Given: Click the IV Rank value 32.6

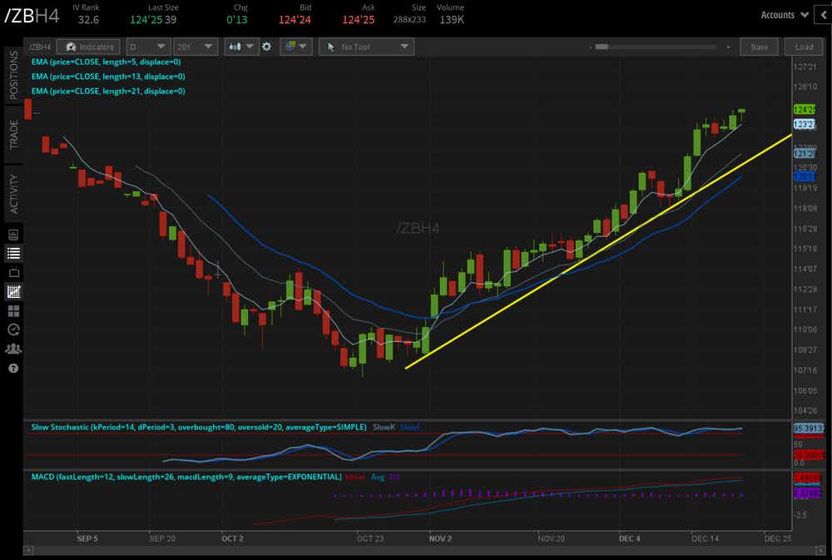Looking at the screenshot, I should [88, 20].
